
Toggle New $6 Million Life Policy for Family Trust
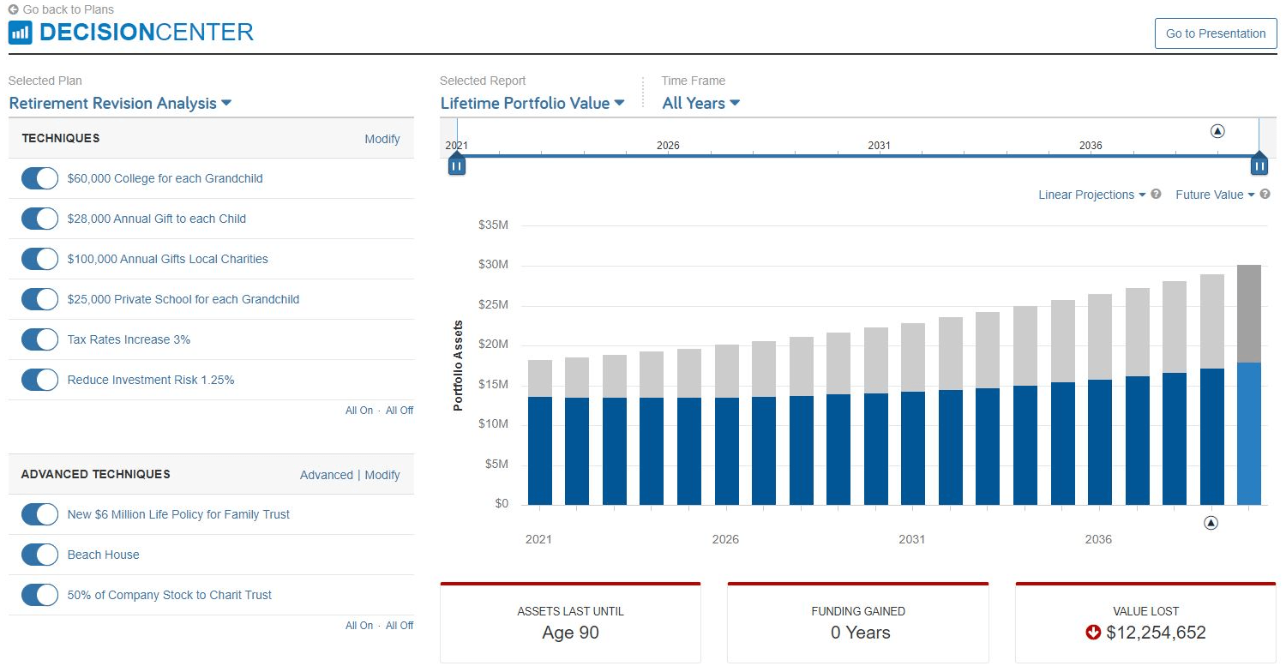click(39, 514)
